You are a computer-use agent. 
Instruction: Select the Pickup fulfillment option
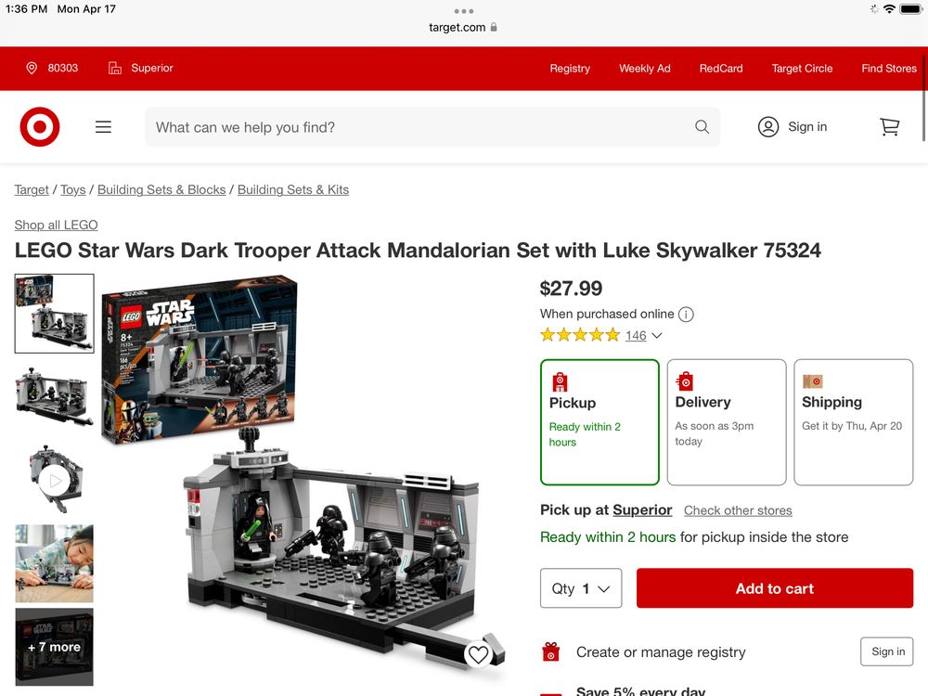pos(599,422)
